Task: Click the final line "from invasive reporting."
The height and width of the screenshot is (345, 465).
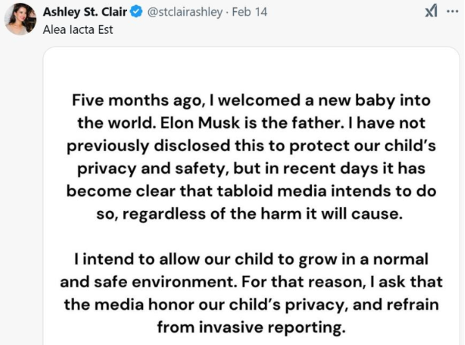Action: [252, 326]
